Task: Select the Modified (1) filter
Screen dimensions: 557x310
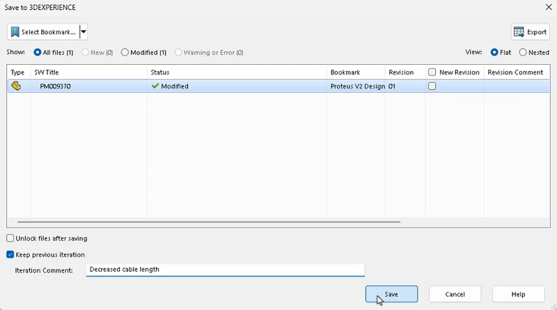Action: coord(143,52)
